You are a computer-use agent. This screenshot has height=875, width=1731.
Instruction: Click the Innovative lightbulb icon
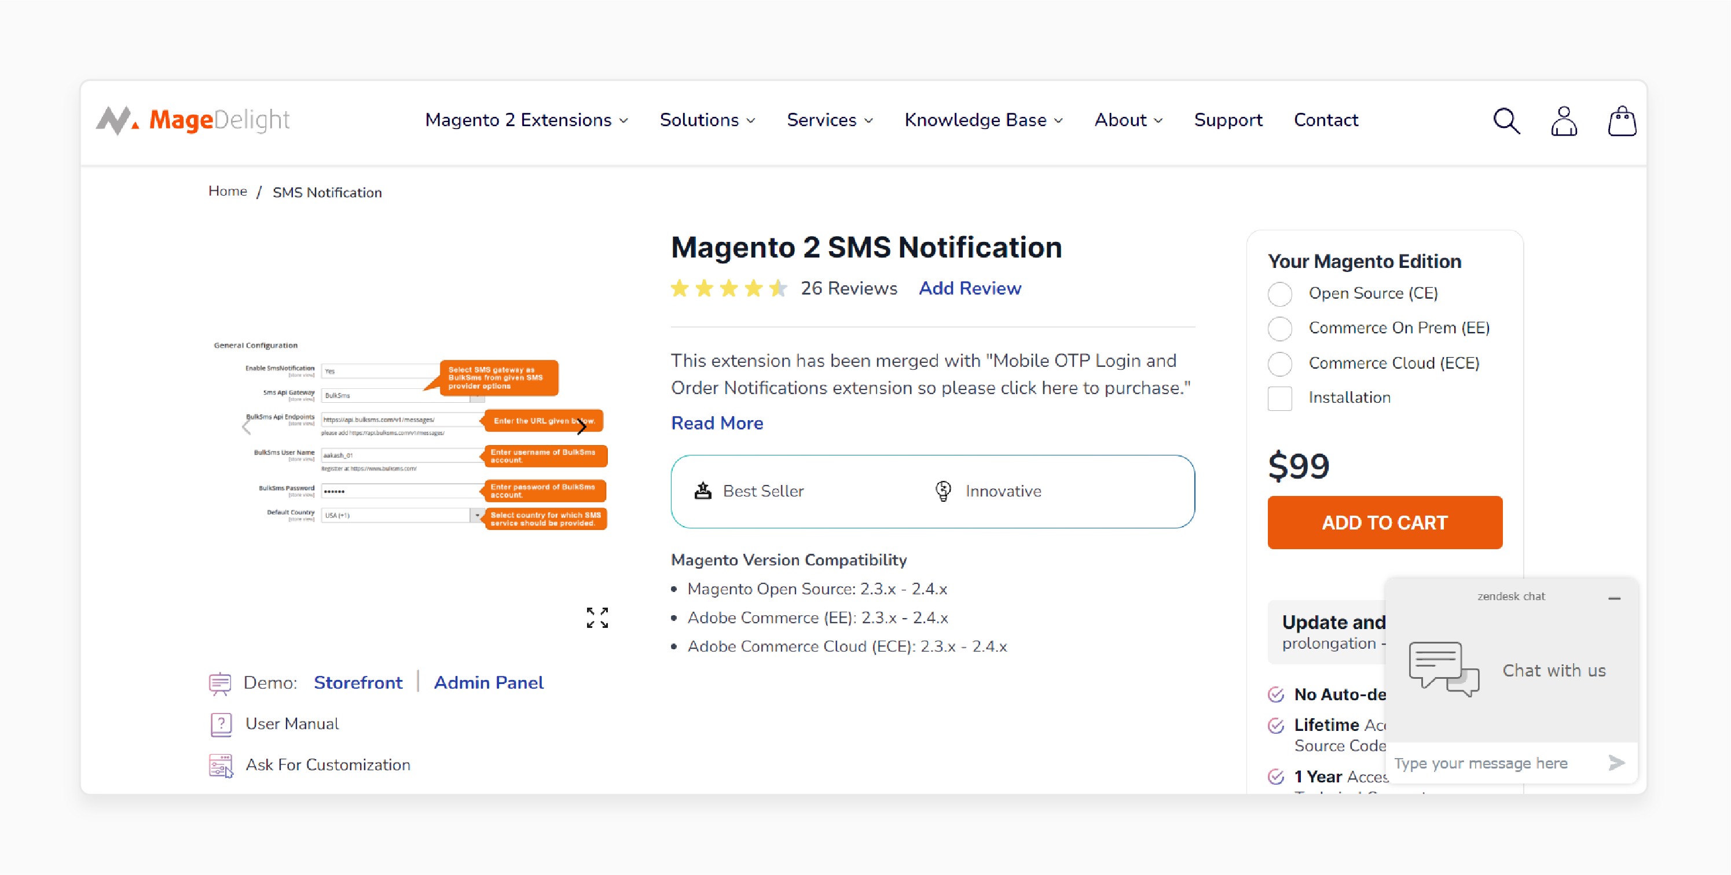pos(944,491)
